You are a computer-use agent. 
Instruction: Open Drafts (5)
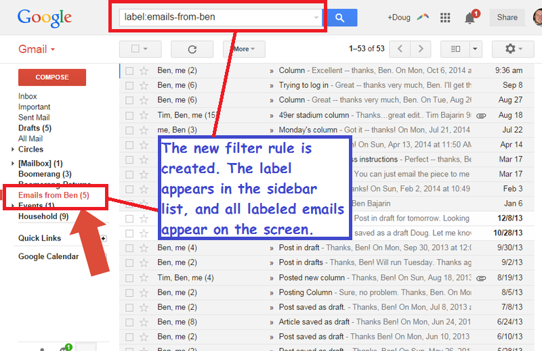point(35,128)
